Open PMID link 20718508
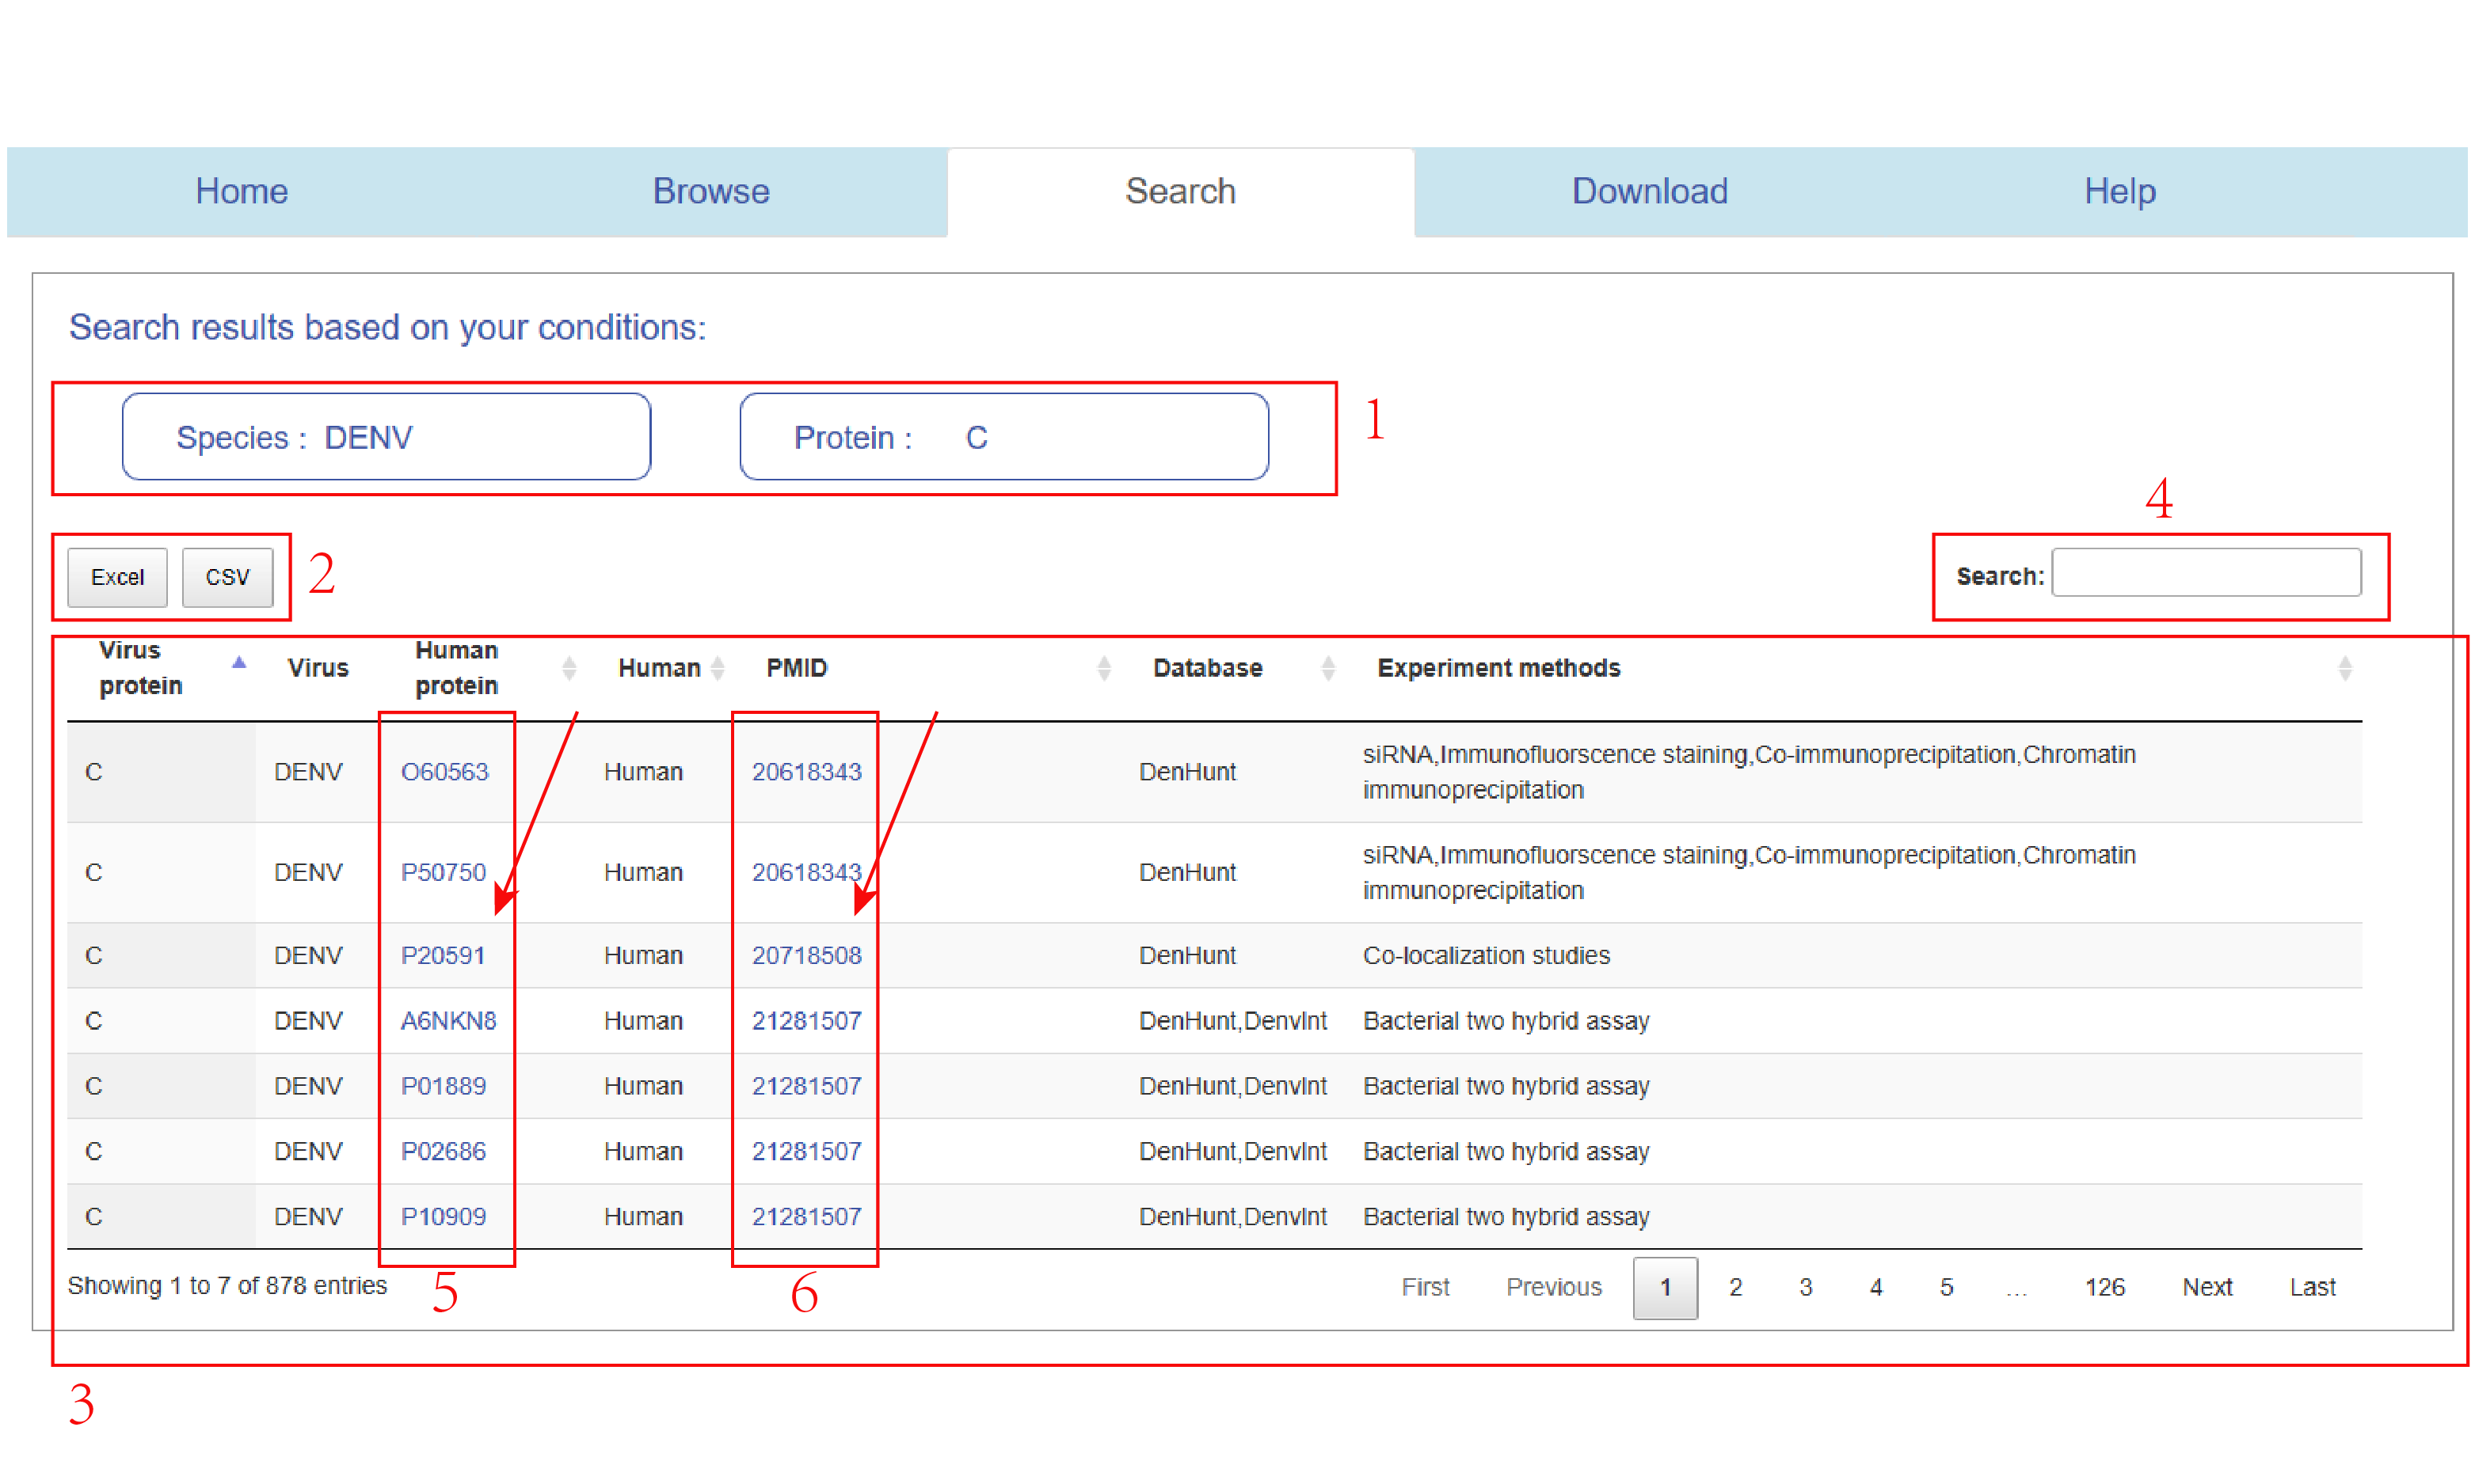The height and width of the screenshot is (1484, 2475). coord(805,955)
